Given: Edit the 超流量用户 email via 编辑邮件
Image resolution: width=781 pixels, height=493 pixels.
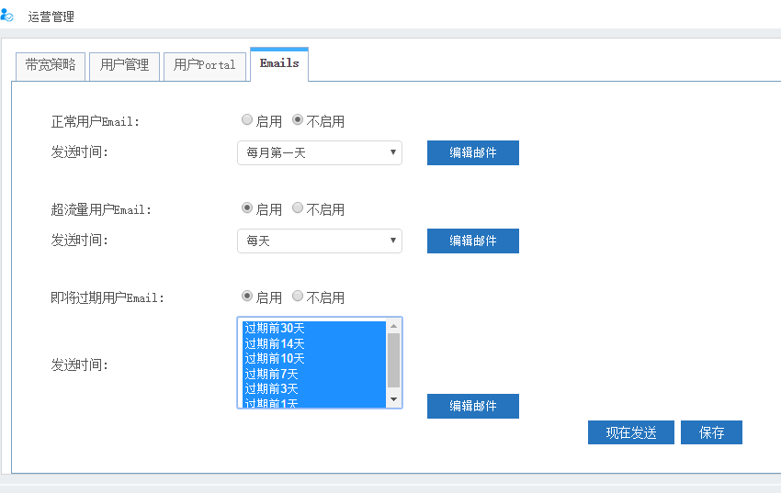Looking at the screenshot, I should pyautogui.click(x=472, y=241).
